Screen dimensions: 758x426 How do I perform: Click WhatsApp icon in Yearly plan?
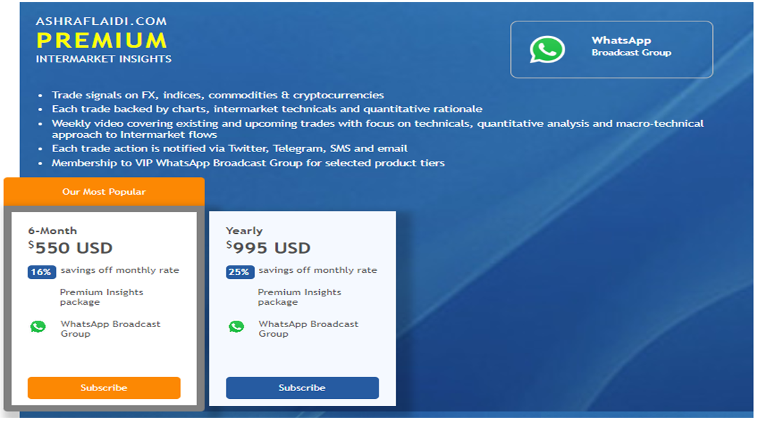point(236,327)
